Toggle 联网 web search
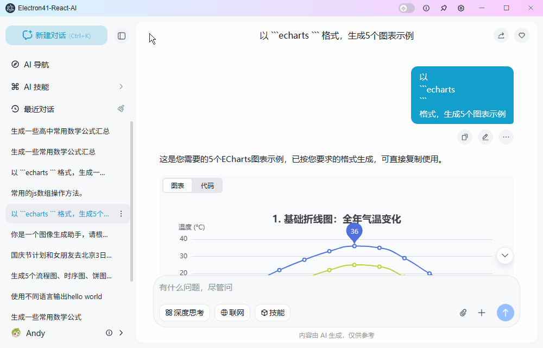Image resolution: width=543 pixels, height=348 pixels. (232, 313)
